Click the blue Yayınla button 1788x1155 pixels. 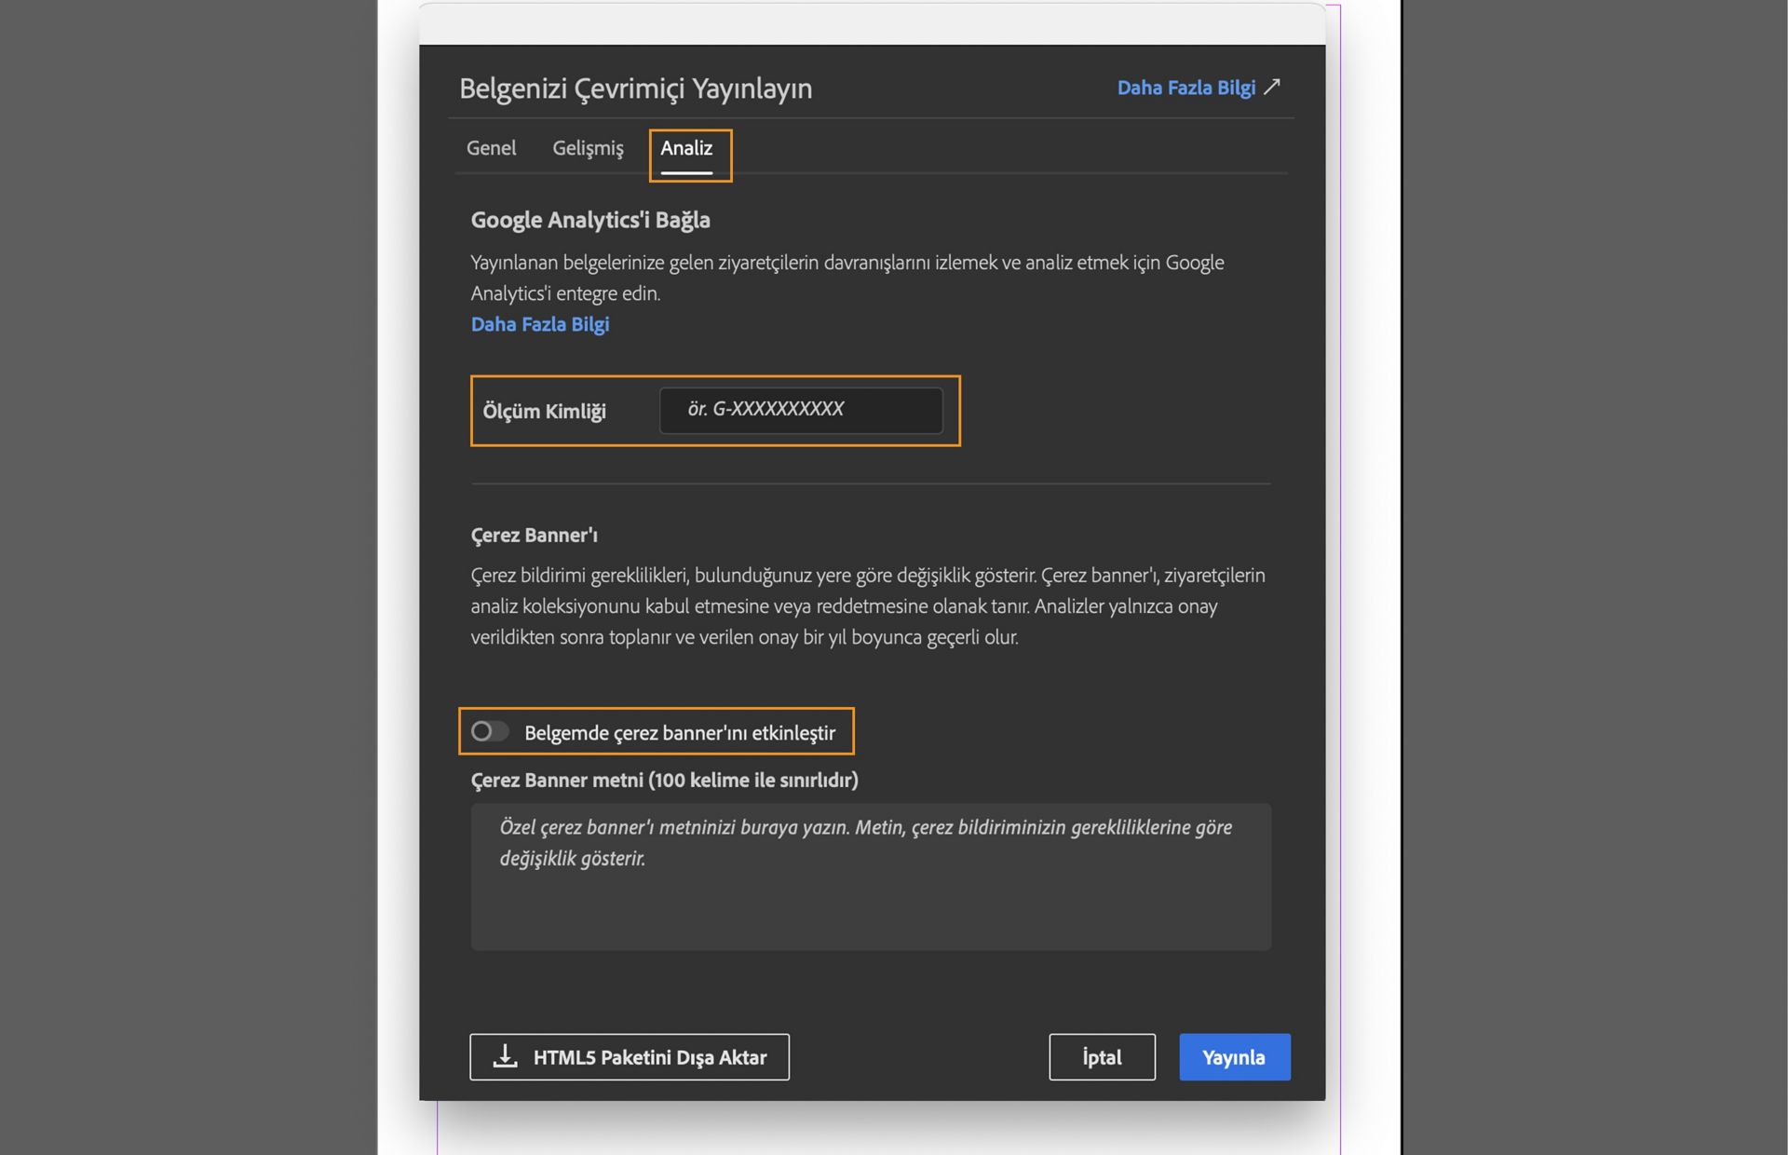[x=1234, y=1057]
